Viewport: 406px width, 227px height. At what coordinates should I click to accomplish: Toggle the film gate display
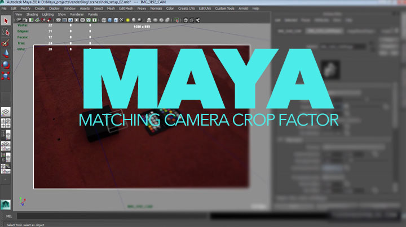coord(64,20)
